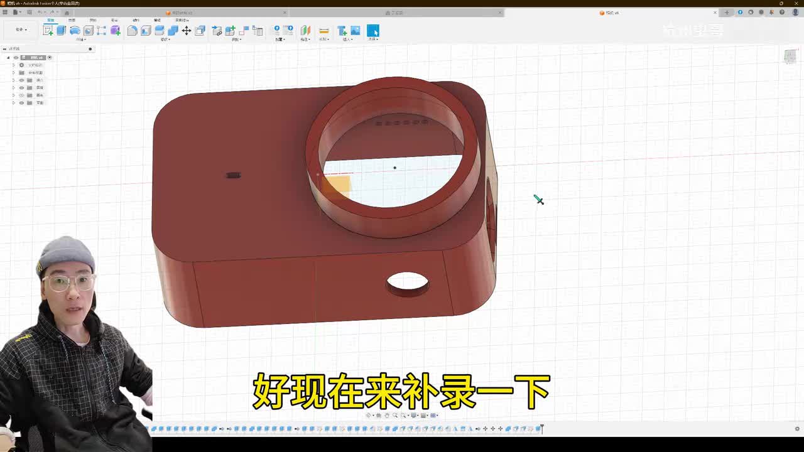The width and height of the screenshot is (804, 452).
Task: Toggle the Bodies folder visibility eye
Action: pos(21,88)
